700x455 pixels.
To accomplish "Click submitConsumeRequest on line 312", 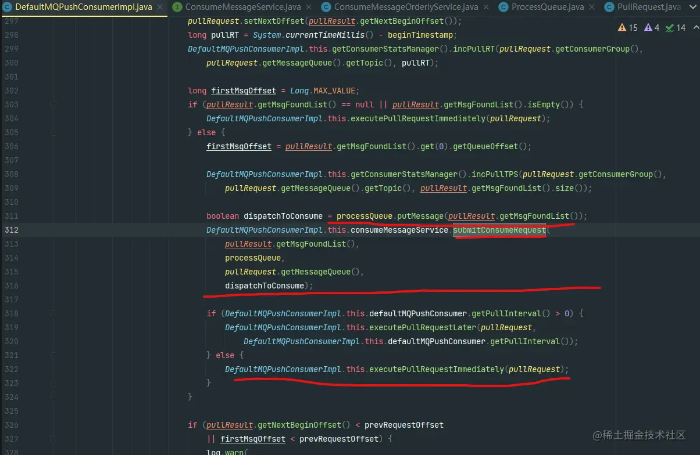I will pos(499,230).
